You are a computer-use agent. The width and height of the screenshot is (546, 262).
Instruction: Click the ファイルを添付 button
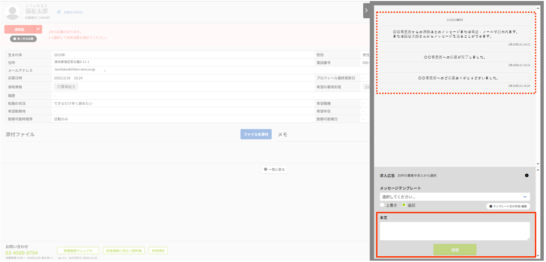click(x=256, y=134)
